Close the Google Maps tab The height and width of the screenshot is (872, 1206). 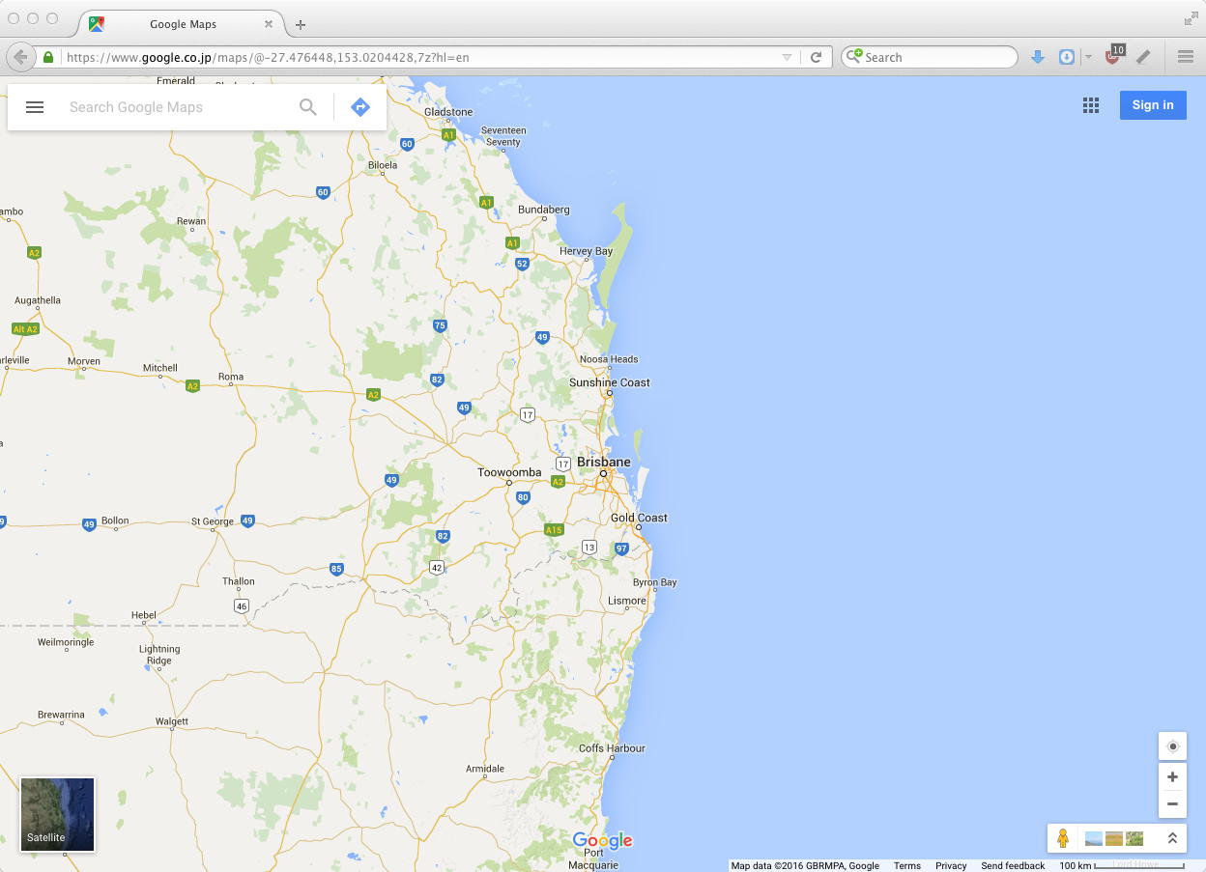269,24
